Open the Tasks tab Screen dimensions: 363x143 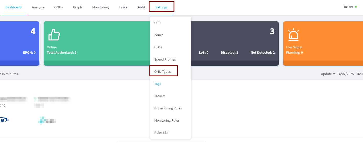coord(123,7)
